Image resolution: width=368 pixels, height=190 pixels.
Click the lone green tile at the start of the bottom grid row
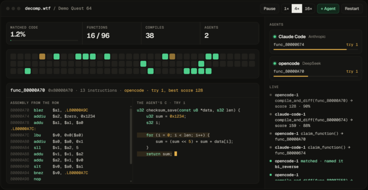coord(28,71)
